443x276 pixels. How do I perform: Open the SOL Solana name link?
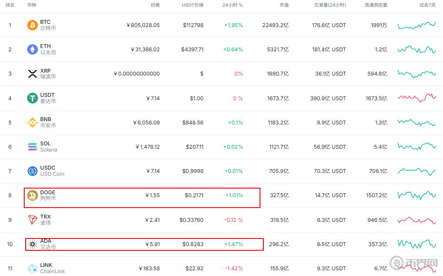coord(48,147)
